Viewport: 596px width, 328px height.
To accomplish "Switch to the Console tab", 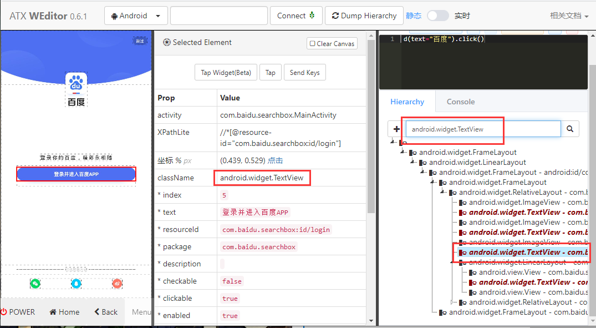I will tap(461, 102).
